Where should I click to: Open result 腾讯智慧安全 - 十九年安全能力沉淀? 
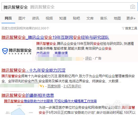tap(34, 70)
